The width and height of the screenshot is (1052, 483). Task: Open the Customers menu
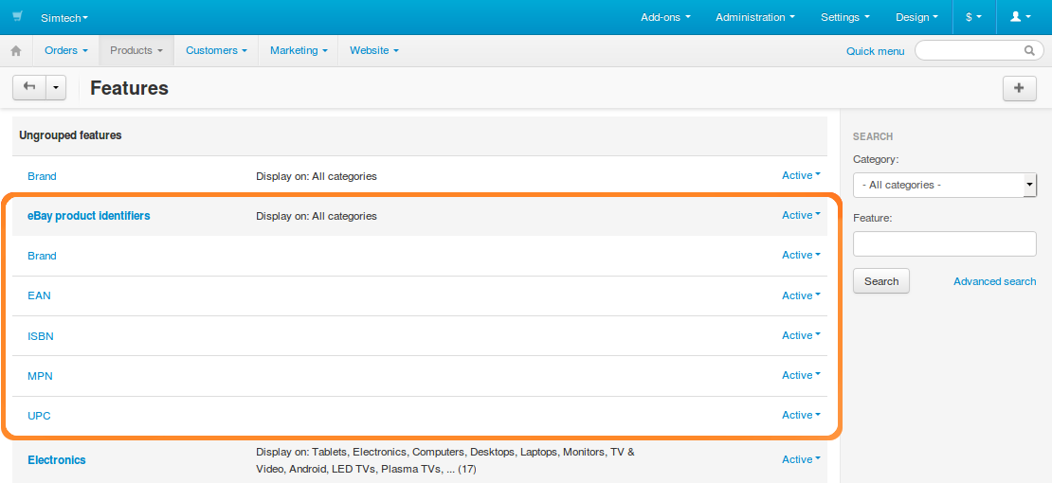[217, 50]
